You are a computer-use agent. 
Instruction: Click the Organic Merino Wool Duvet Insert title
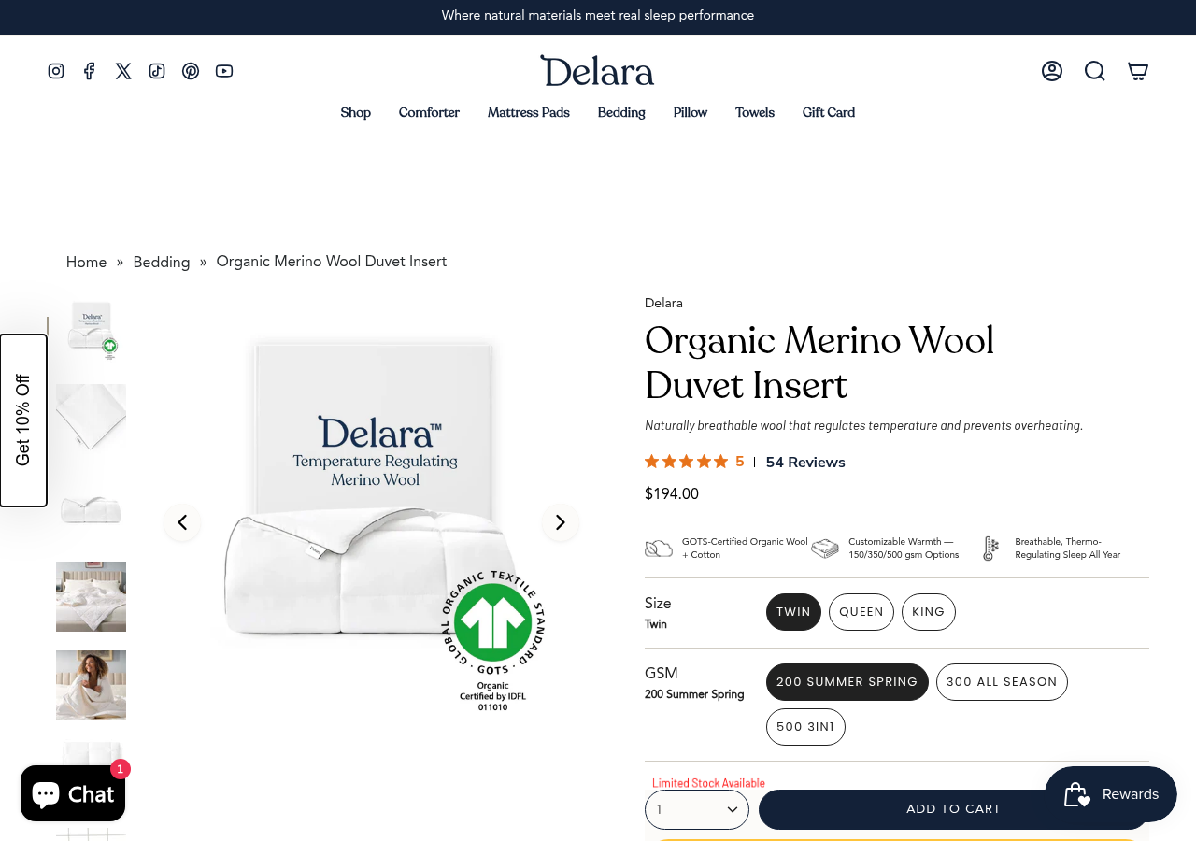[819, 363]
